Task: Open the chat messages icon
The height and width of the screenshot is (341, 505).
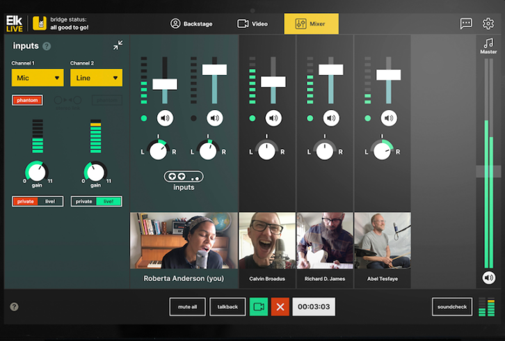Action: 466,24
